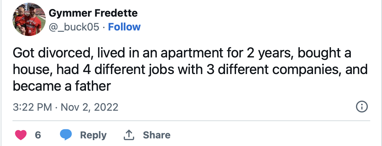Open the tweet via the "Got divorced" line
This screenshot has height=146, width=382.
(x=182, y=53)
